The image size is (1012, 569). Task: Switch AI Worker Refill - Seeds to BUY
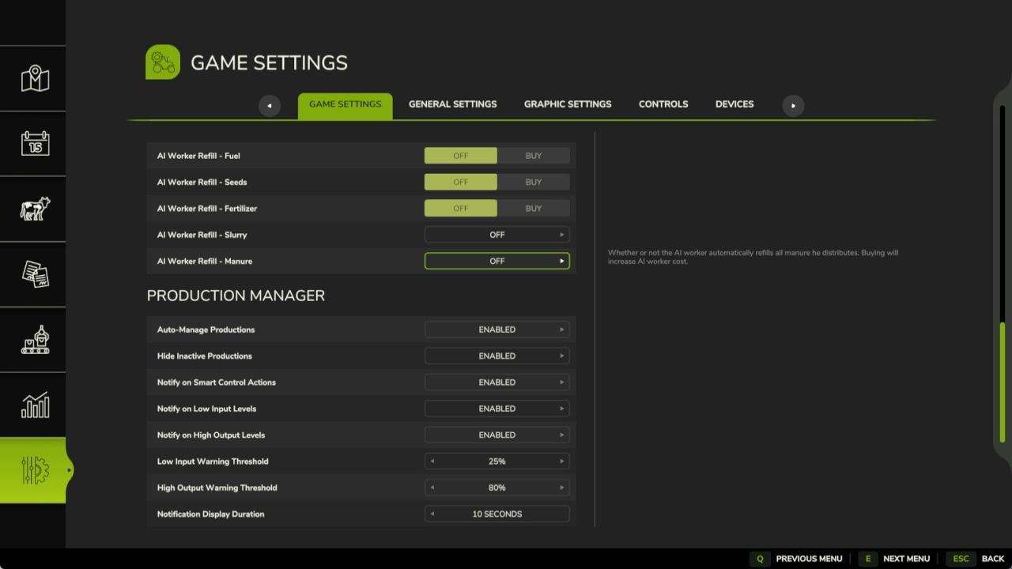click(534, 182)
